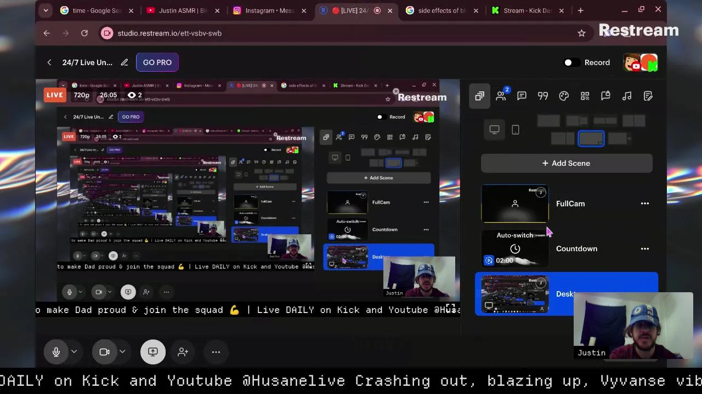Screen dimensions: 702x394
Task: Click the pencil icon to rename stream
Action: click(124, 62)
